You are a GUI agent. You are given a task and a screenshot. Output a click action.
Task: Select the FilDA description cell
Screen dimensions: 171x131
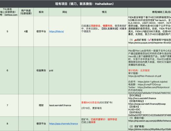[149, 31]
